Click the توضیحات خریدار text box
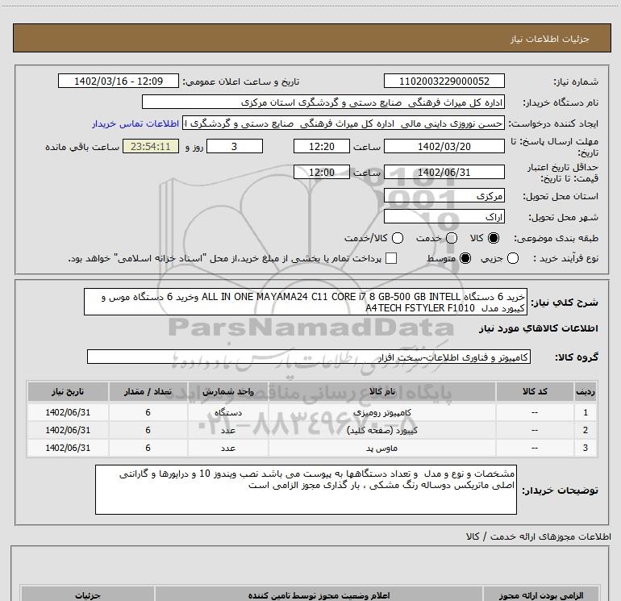Image resolution: width=621 pixels, height=601 pixels. click(x=306, y=490)
